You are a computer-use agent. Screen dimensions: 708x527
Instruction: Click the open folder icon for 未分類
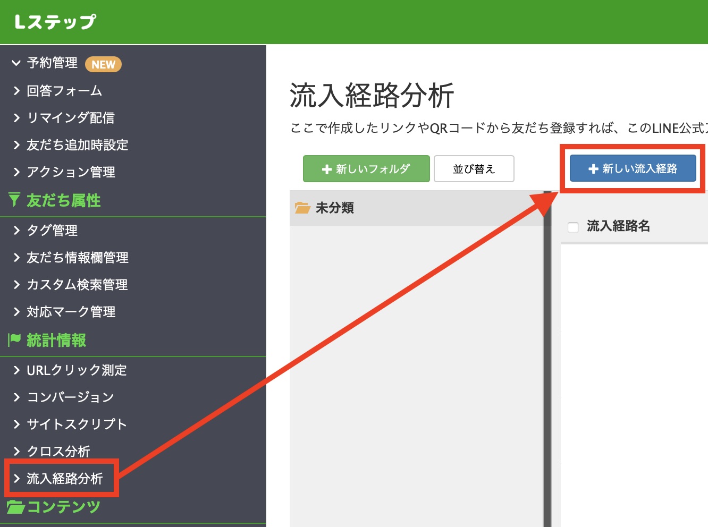[303, 208]
